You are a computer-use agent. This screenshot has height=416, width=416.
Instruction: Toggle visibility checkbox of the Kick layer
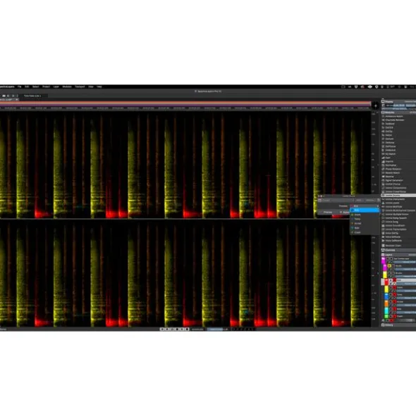click(391, 280)
